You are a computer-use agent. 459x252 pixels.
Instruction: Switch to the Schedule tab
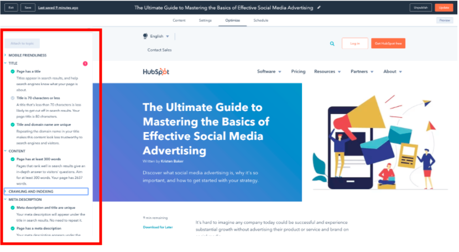point(261,20)
